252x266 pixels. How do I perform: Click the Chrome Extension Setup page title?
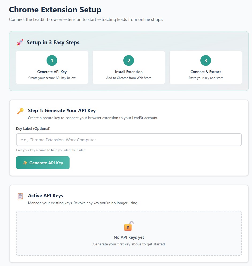pos(55,10)
